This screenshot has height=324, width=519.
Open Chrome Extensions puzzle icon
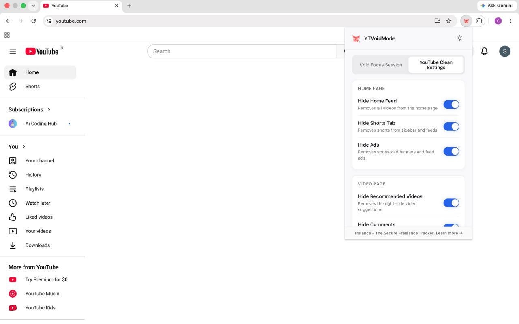pos(479,21)
